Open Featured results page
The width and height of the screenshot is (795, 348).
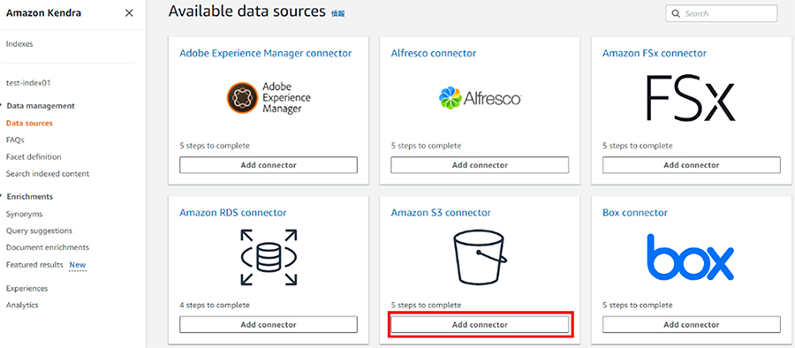(34, 265)
